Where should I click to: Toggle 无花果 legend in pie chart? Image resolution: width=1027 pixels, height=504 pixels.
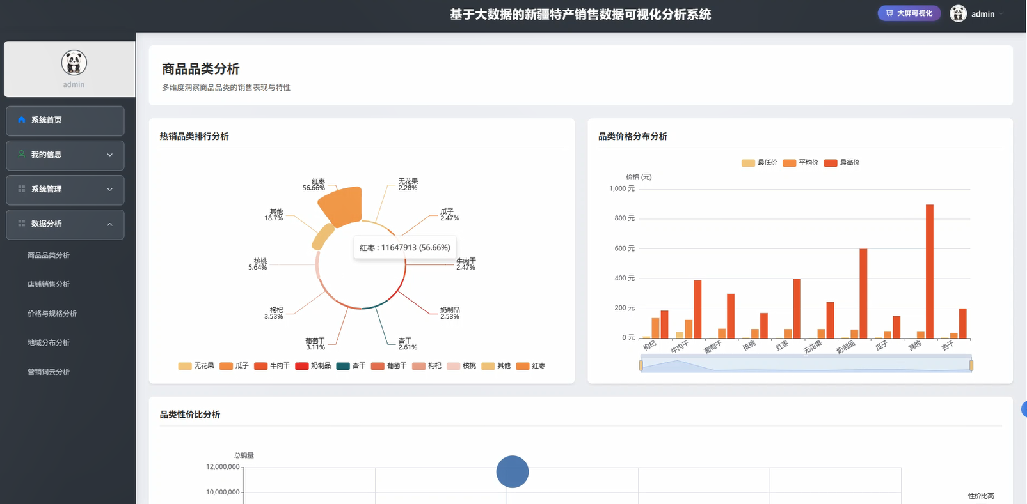(196, 366)
